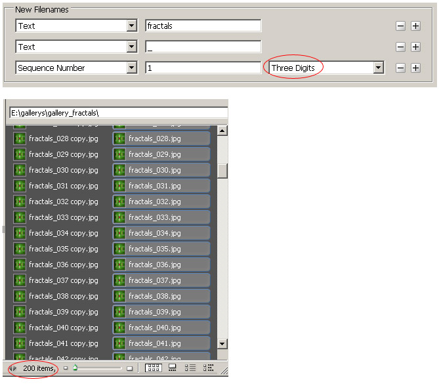Click the larger thumbnail size icon
The height and width of the screenshot is (384, 439).
[x=130, y=368]
